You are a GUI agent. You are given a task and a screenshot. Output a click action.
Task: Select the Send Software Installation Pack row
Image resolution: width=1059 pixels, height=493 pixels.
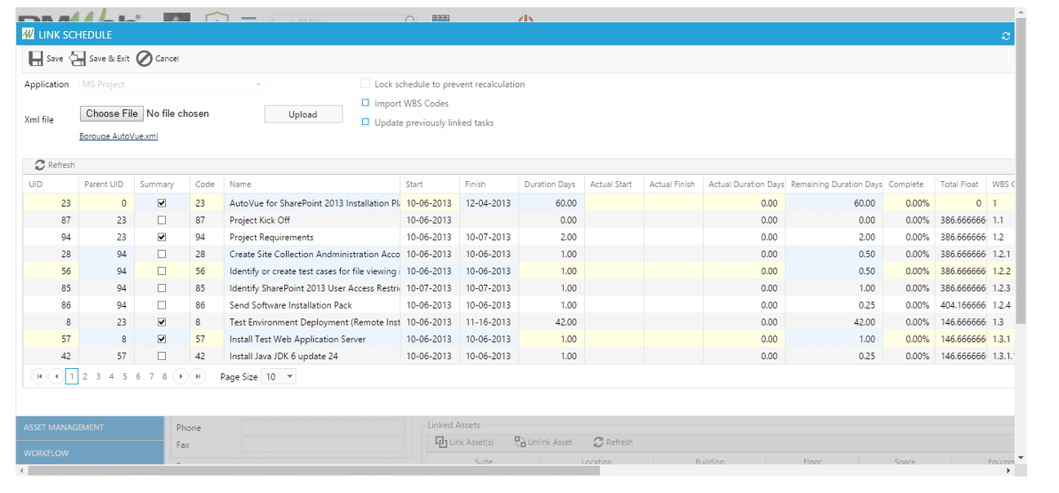tap(519, 305)
